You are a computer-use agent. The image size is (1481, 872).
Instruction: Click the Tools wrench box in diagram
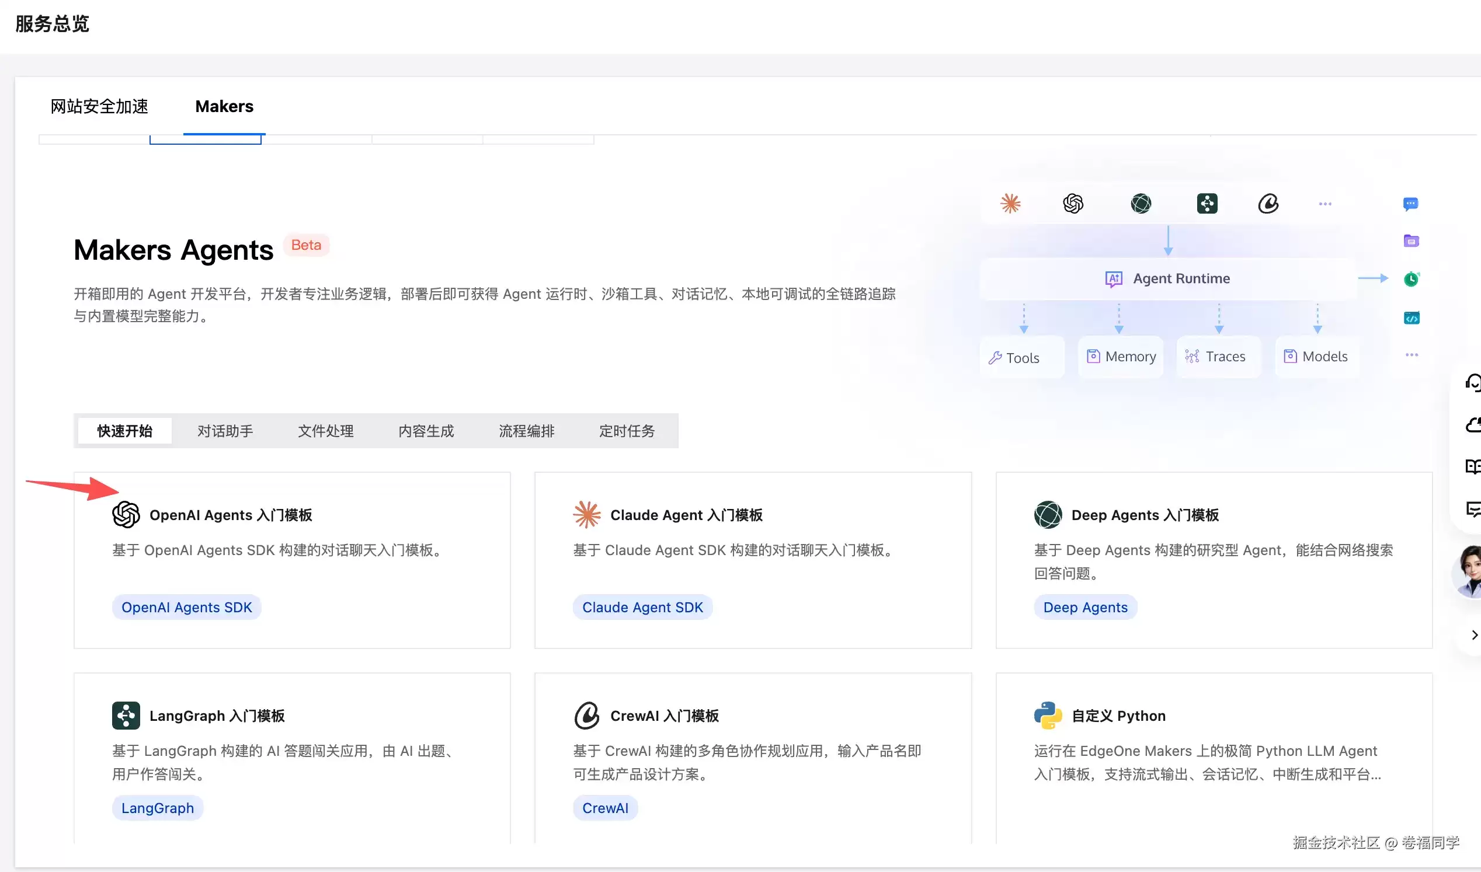1022,357
